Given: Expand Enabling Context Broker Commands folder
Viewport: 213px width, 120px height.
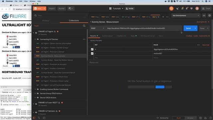Looking at the screenshot, I should 35,89.
